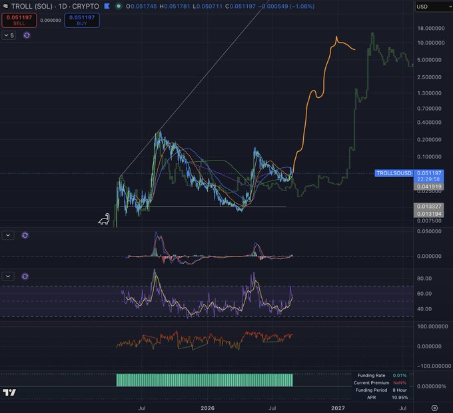
Task: Click the high price H0.051781 value
Action: (x=175, y=6)
